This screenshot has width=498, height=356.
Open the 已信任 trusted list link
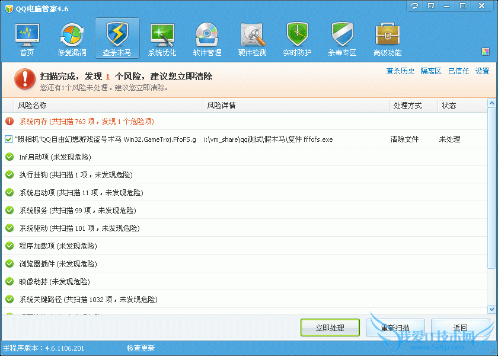pyautogui.click(x=459, y=71)
